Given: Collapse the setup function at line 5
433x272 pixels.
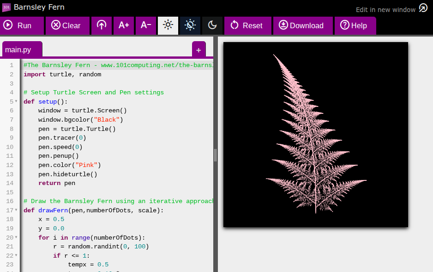Looking at the screenshot, I should (16, 102).
